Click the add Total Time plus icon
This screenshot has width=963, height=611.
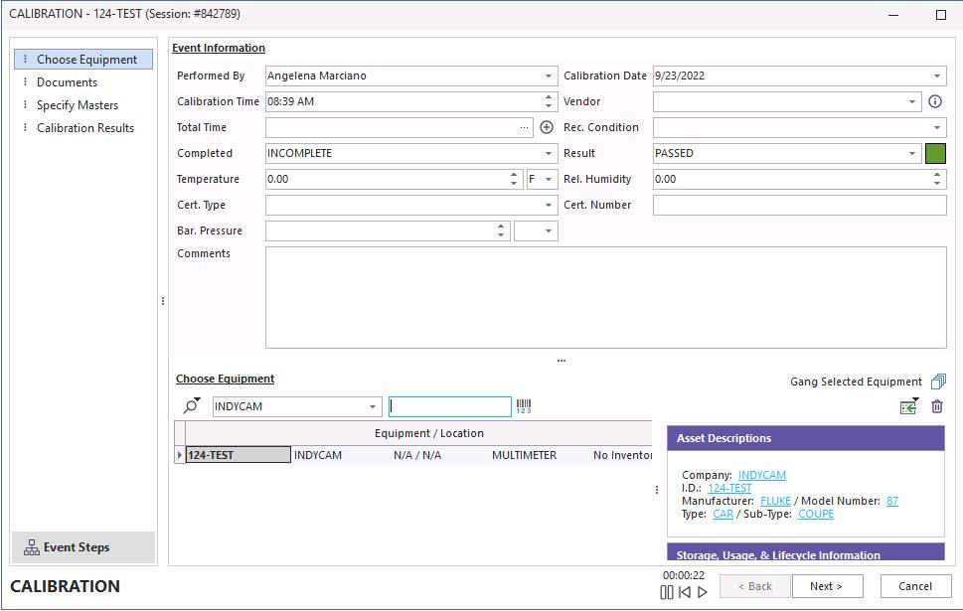[547, 127]
